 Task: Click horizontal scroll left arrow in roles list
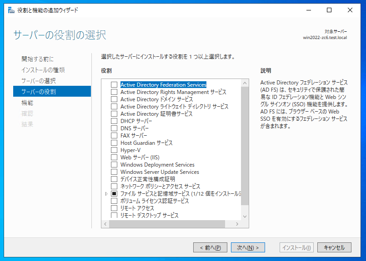105,224
